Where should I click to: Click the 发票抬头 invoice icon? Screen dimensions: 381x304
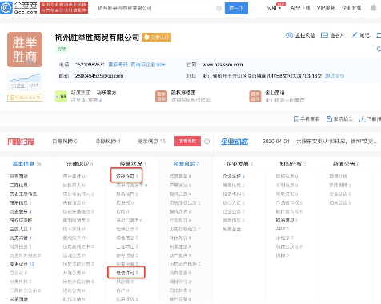pos(329,119)
